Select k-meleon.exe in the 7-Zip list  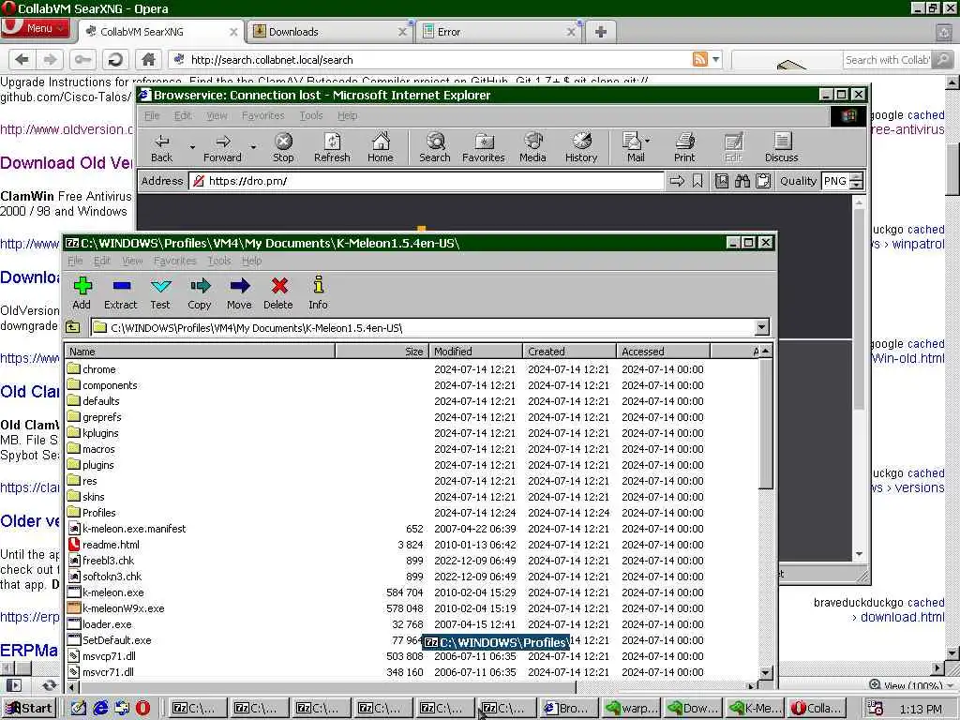(113, 592)
